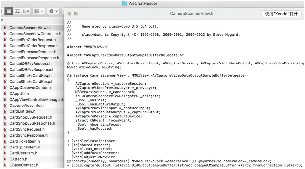
Task: Select CancelQRPayResponse.h file
Action: pos(32,70)
